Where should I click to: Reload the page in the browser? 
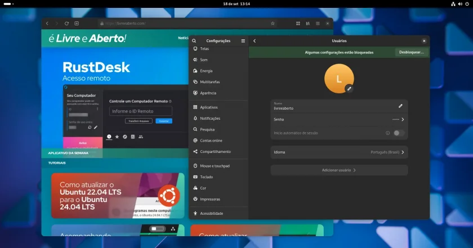66,23
